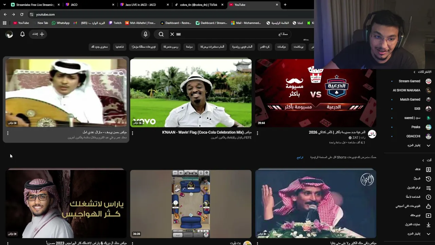Open Chrome tab search dropdown
Viewport: 435px width, 245px height.
pyautogui.click(x=4, y=5)
